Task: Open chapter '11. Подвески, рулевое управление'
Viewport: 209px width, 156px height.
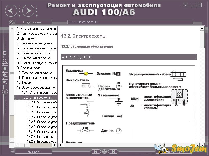Action: coord(37,78)
